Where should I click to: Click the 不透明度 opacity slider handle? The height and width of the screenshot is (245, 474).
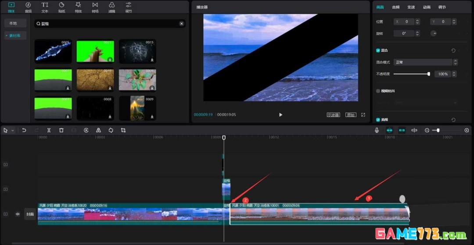(x=428, y=74)
